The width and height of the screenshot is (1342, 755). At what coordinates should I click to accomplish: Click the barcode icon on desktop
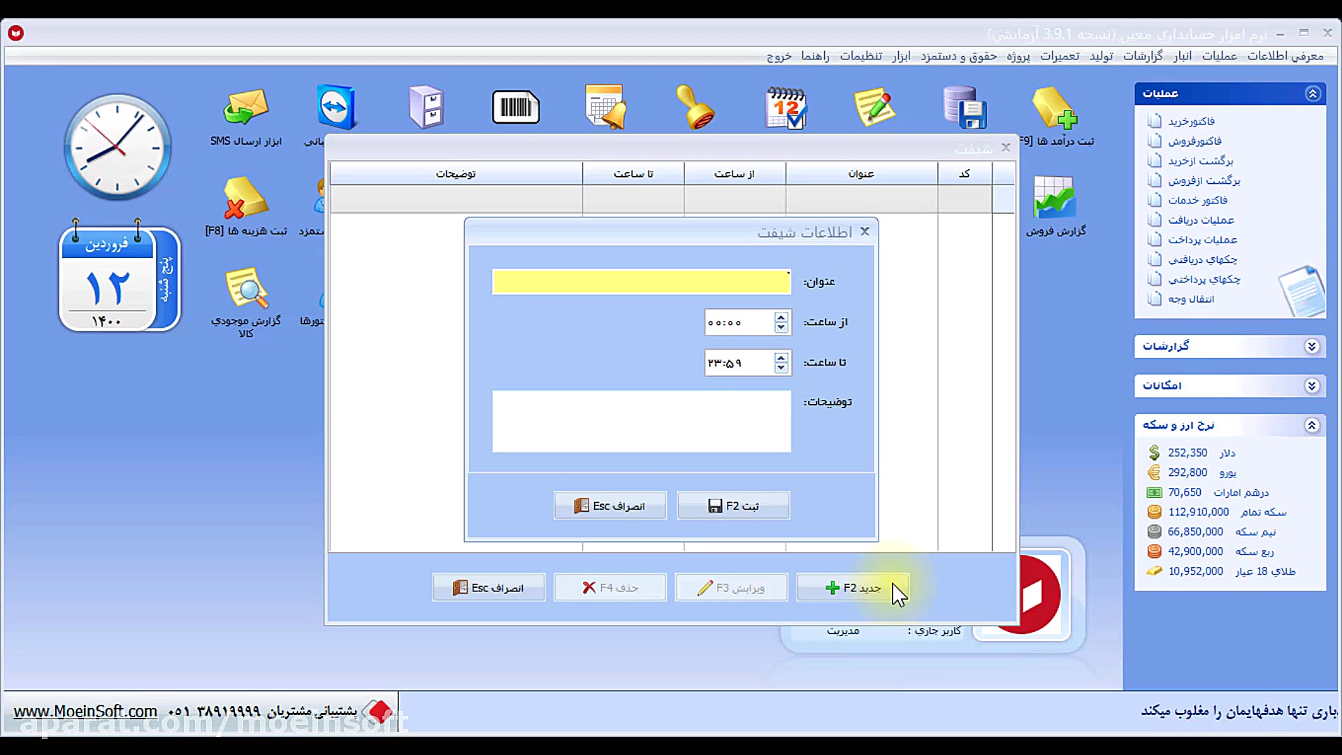click(515, 108)
